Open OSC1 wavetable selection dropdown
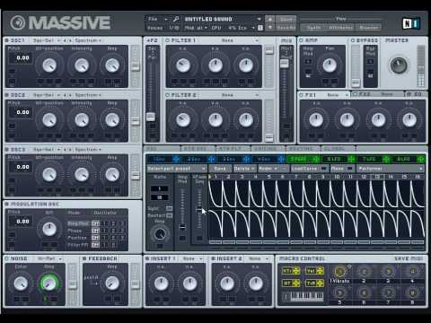 (x=47, y=40)
